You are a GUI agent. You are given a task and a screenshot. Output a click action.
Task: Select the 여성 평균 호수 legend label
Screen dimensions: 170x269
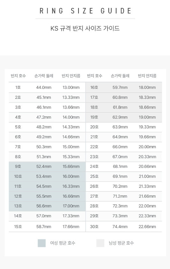(63, 243)
